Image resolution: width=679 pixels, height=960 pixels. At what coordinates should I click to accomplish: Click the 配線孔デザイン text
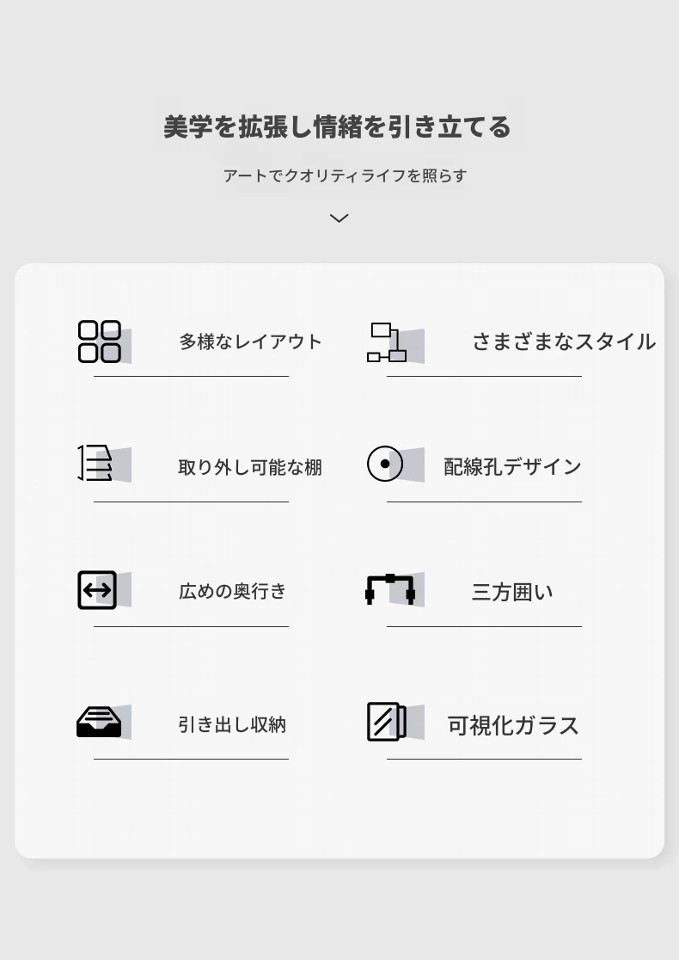512,466
